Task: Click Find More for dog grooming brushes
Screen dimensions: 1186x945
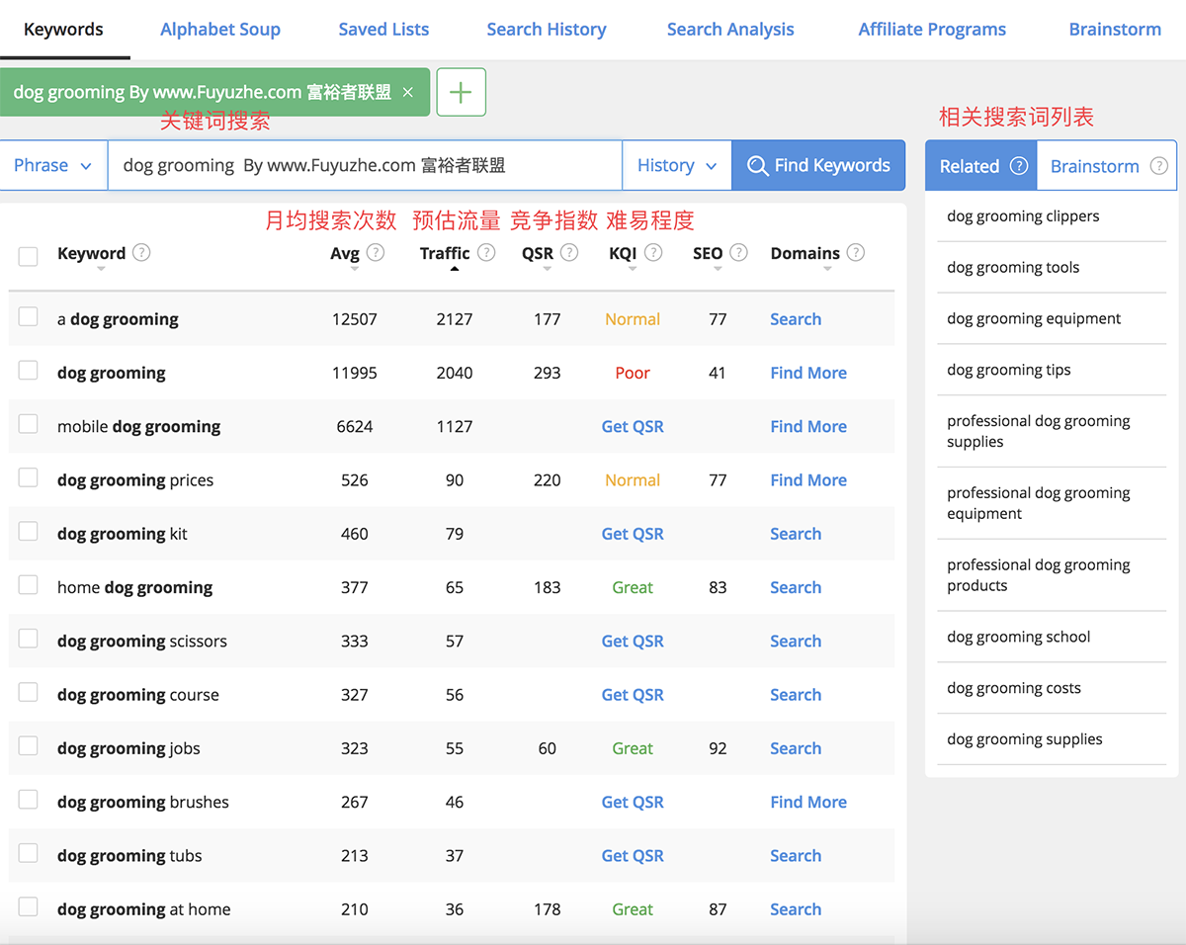Action: [x=808, y=802]
